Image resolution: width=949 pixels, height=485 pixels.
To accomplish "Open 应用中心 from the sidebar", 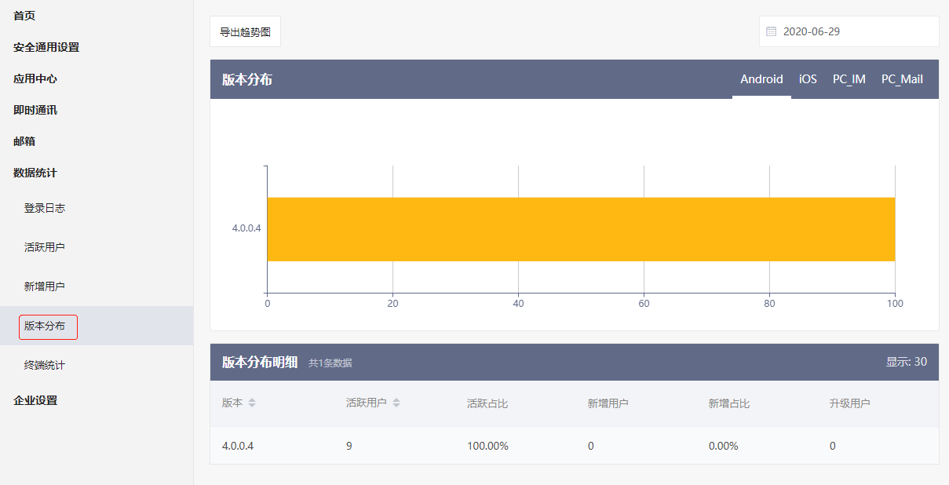I will coord(35,78).
